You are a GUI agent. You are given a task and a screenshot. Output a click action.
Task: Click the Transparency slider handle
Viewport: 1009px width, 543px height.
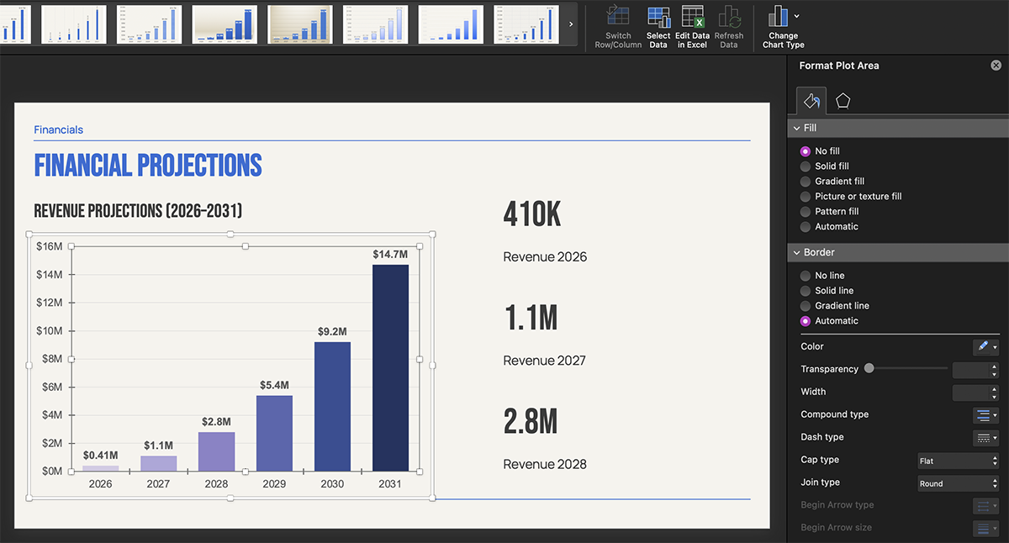click(x=869, y=368)
